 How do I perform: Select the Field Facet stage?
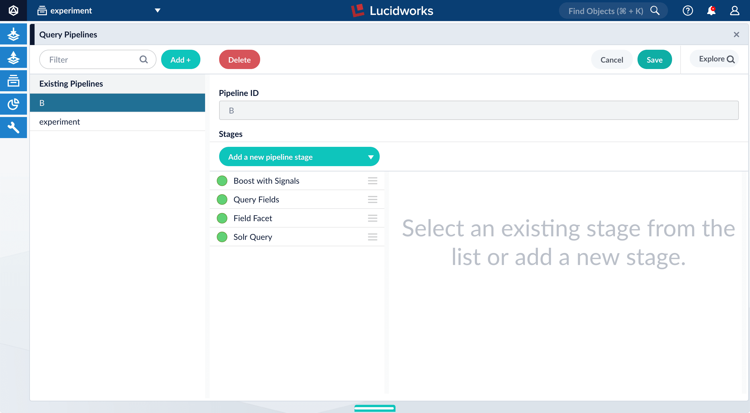tap(297, 218)
